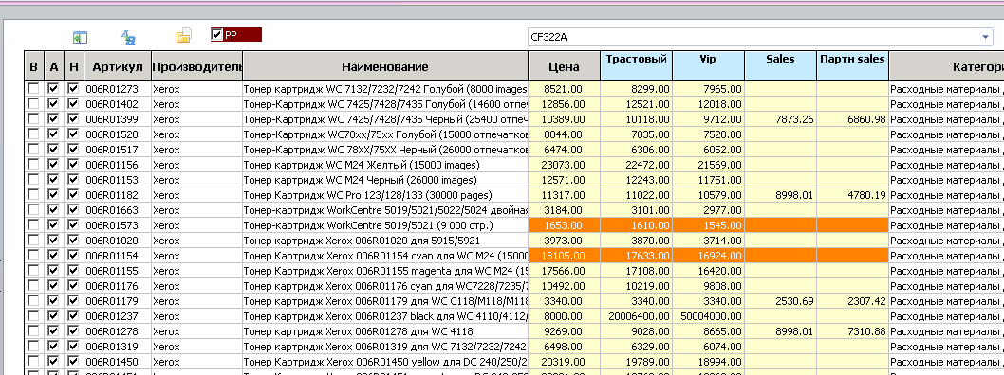Click the orange price cell 18105.00
Screen dimensions: 1004x375
[x=564, y=256]
